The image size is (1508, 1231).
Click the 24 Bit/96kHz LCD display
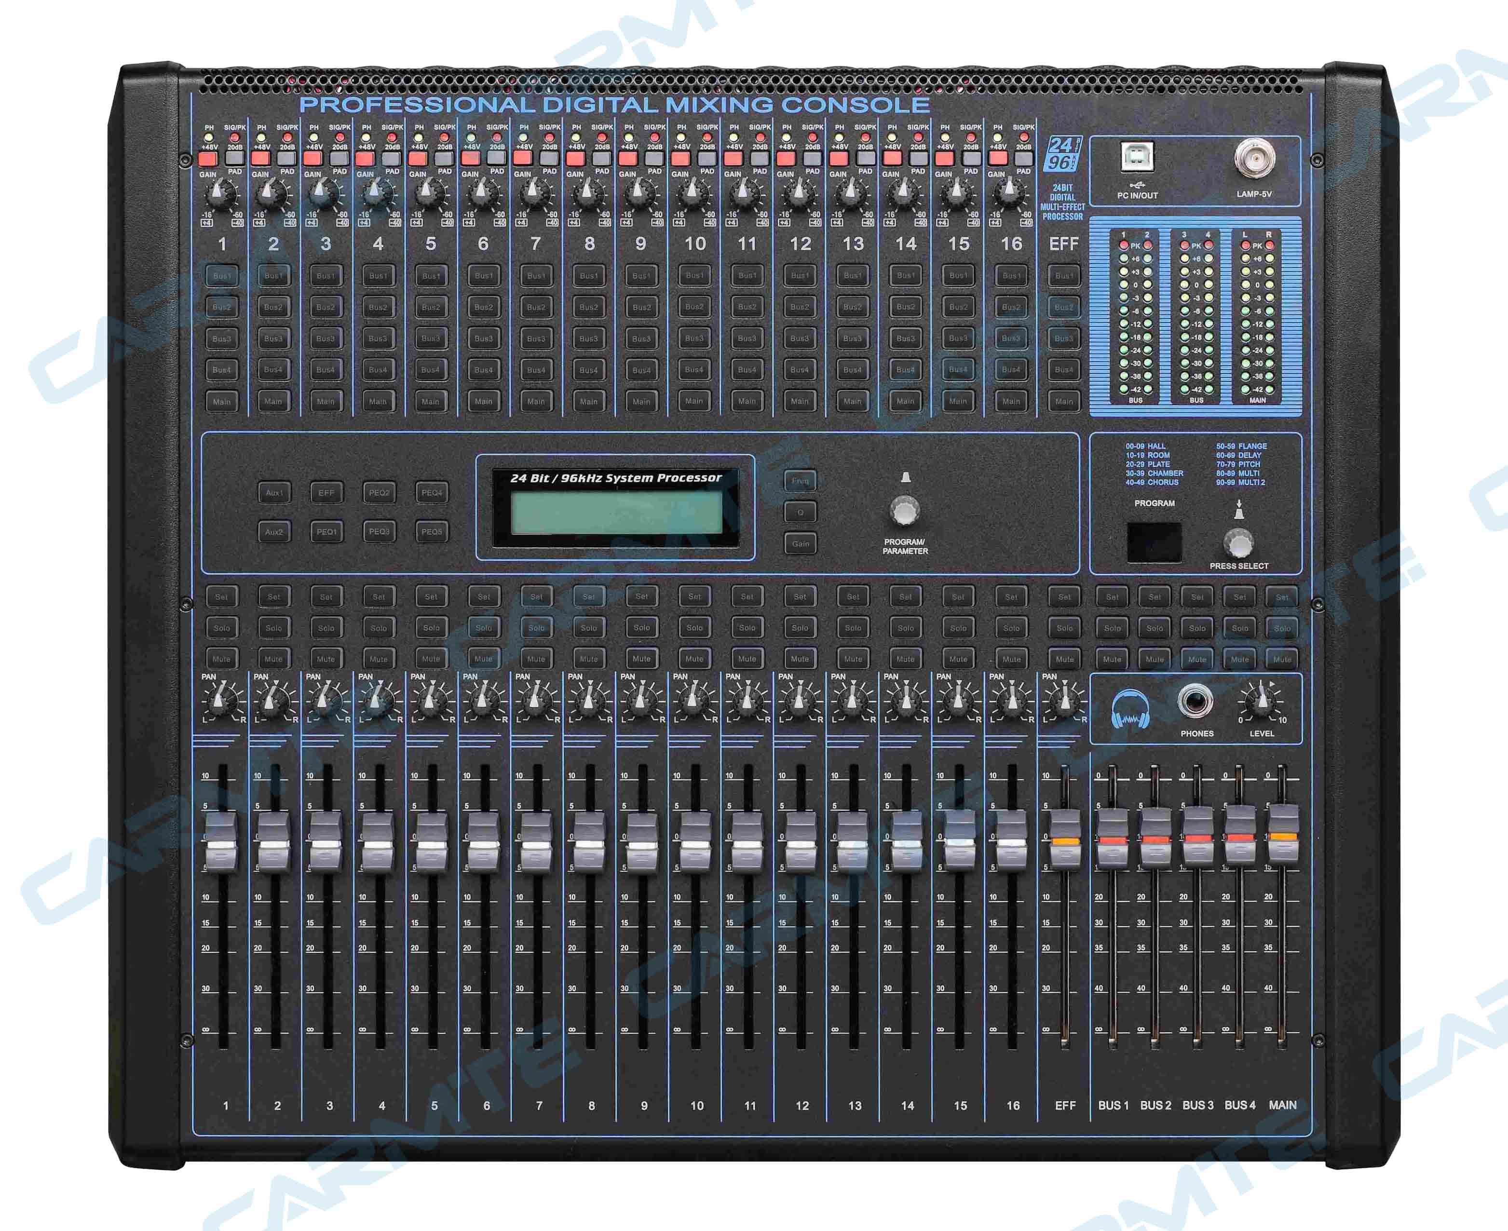coord(616,512)
